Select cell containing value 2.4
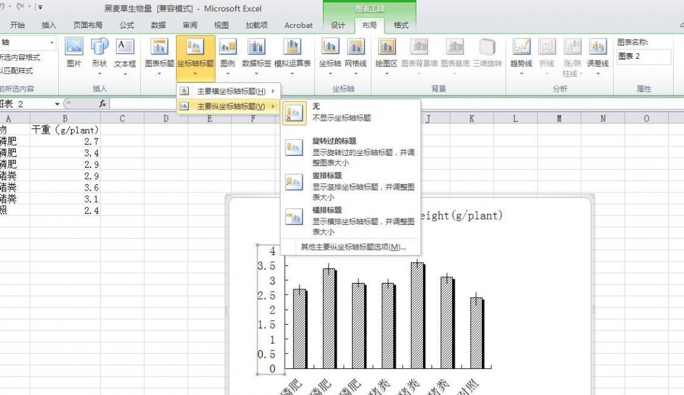 65,211
